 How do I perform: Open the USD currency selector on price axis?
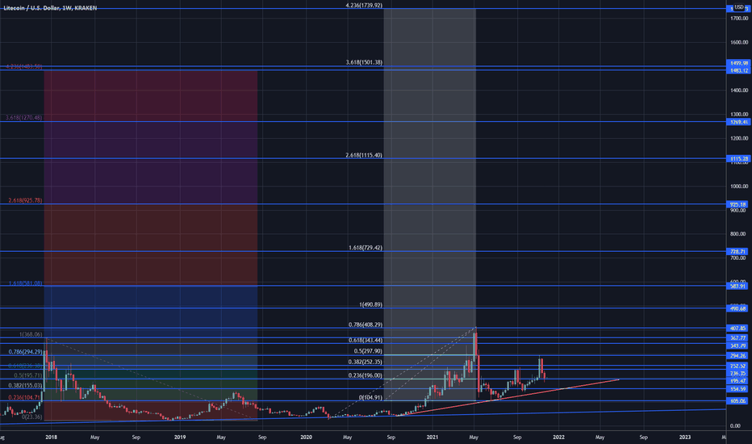(x=738, y=7)
